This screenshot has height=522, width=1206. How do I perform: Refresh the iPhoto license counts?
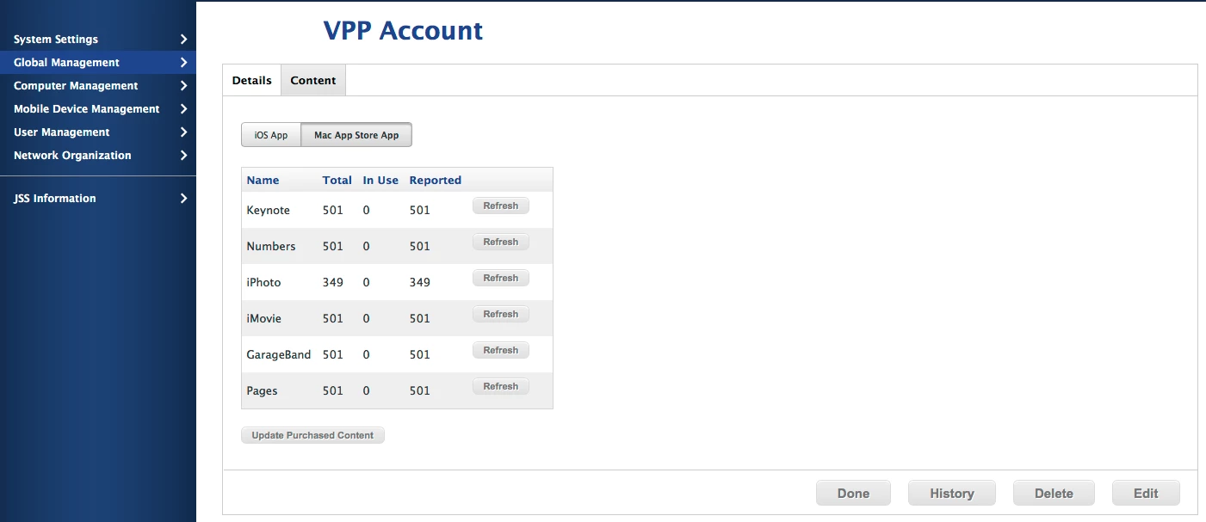pyautogui.click(x=501, y=279)
